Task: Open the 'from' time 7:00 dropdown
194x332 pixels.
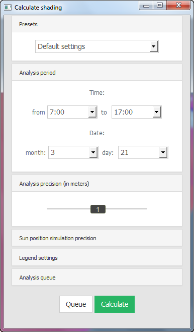Action: 72,112
